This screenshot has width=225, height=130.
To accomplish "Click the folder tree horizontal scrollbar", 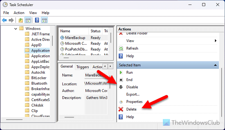I will click(14, 119).
